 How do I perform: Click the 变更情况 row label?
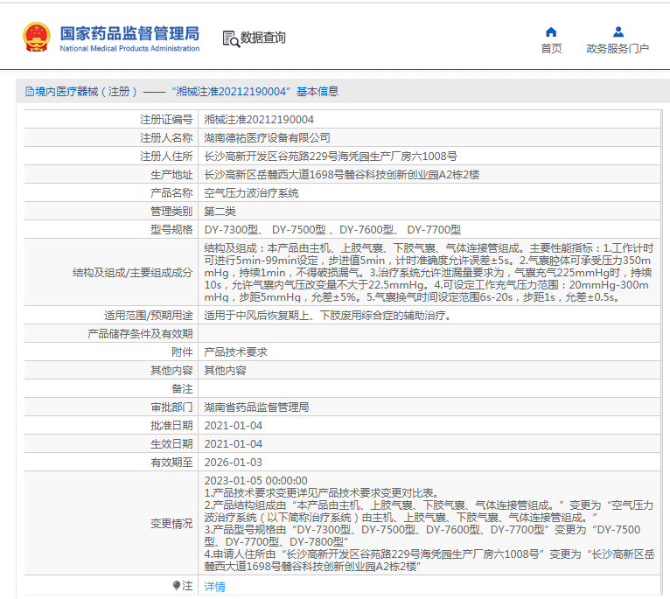(171, 524)
